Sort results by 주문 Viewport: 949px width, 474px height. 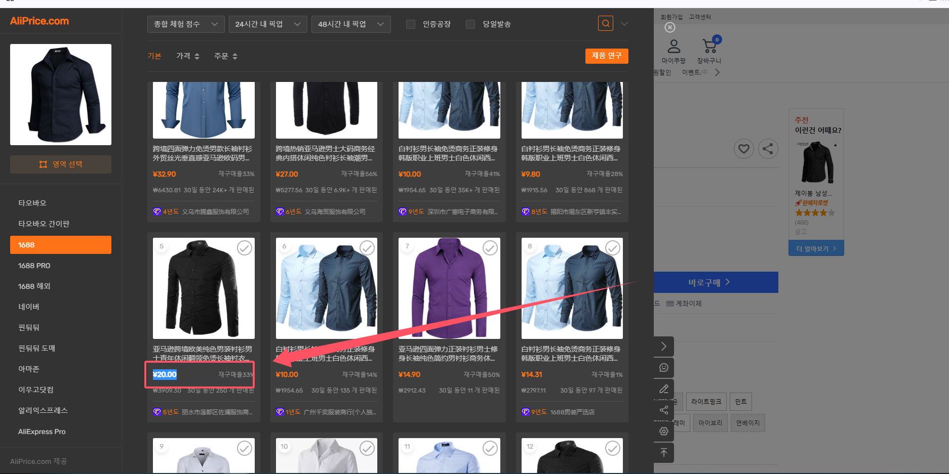(x=226, y=56)
